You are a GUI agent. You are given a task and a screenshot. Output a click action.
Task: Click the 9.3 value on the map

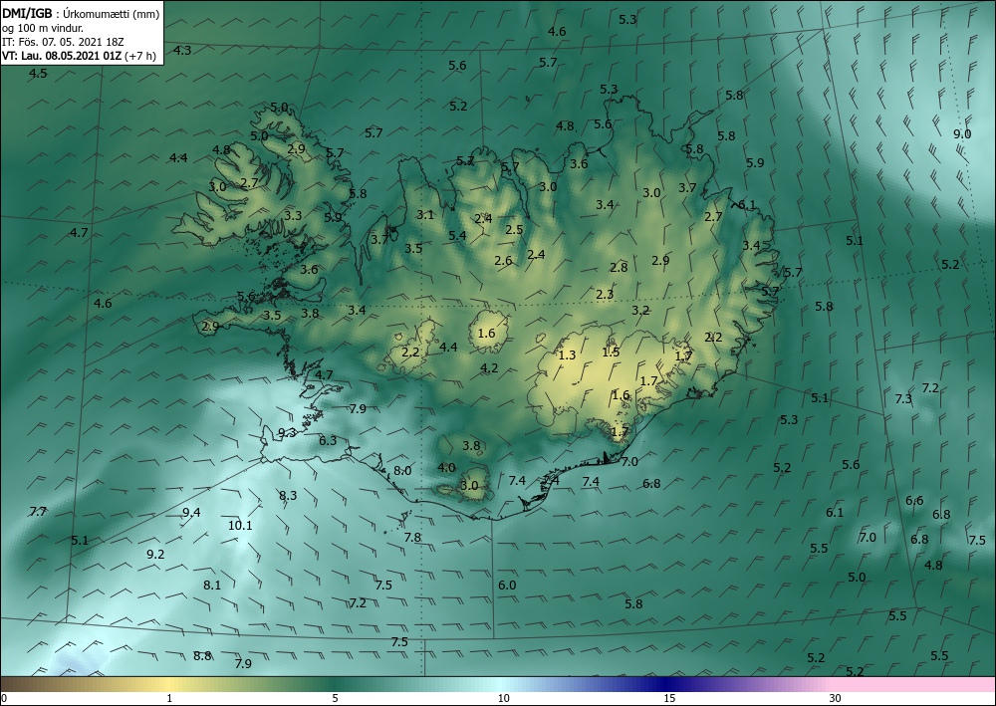tap(287, 433)
